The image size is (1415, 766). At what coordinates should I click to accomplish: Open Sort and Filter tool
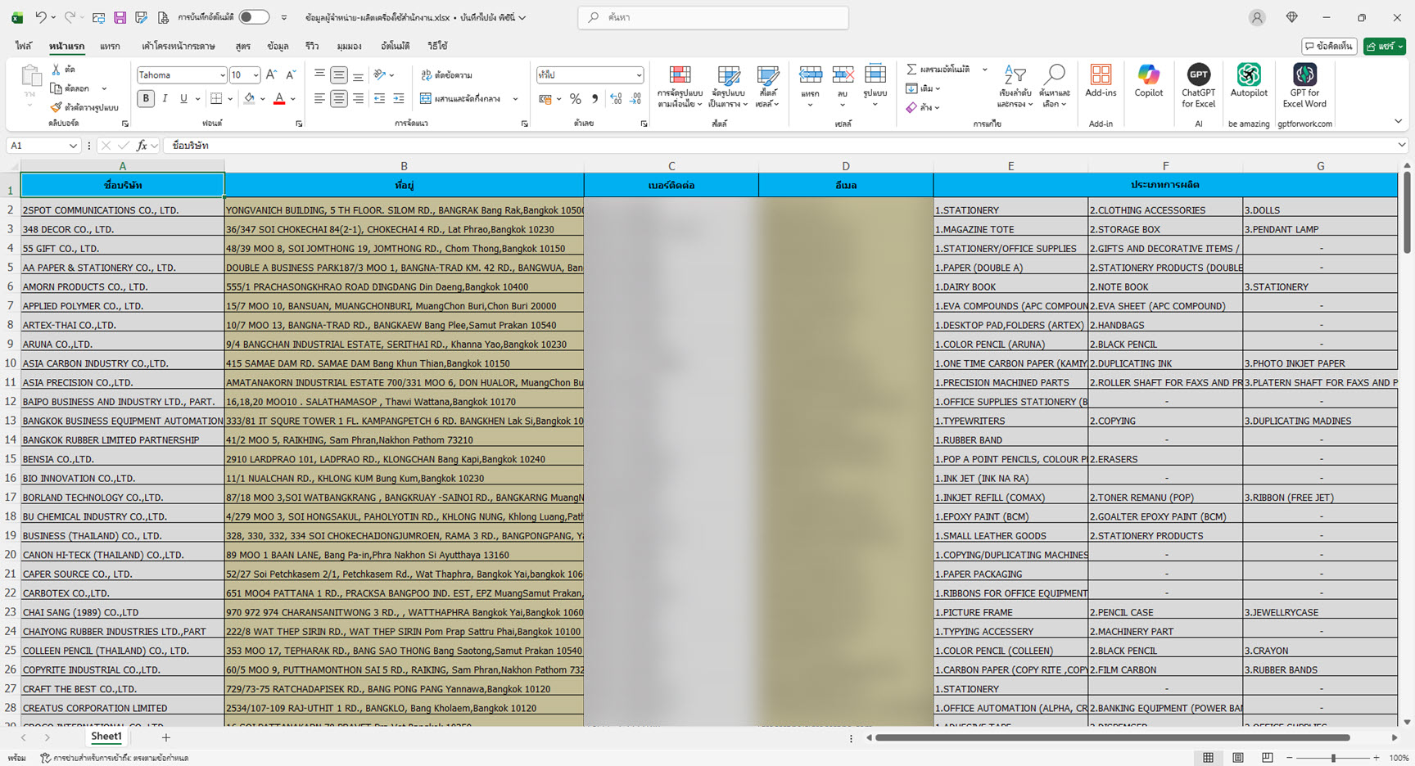[1015, 85]
